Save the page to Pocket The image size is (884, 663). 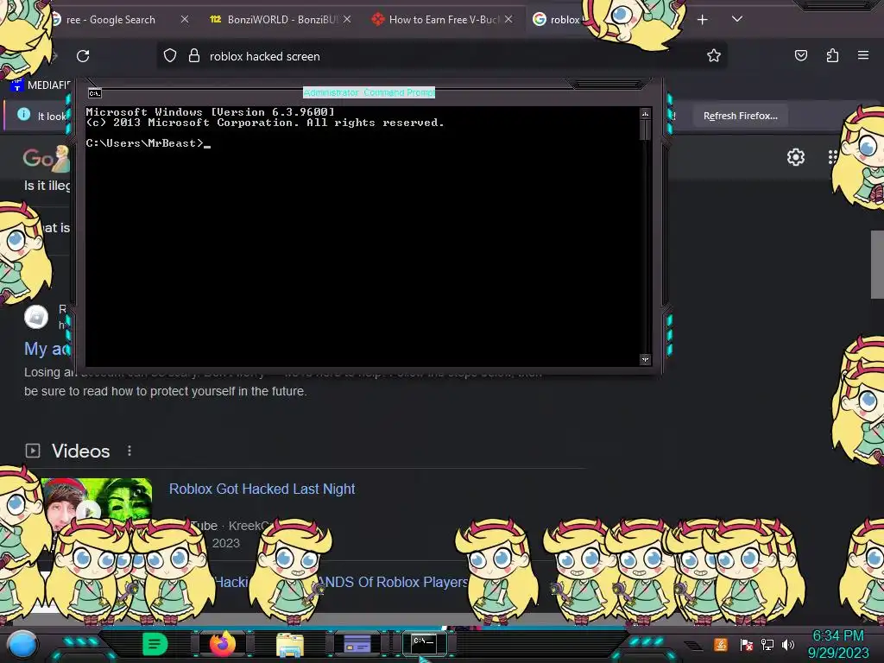(x=800, y=55)
